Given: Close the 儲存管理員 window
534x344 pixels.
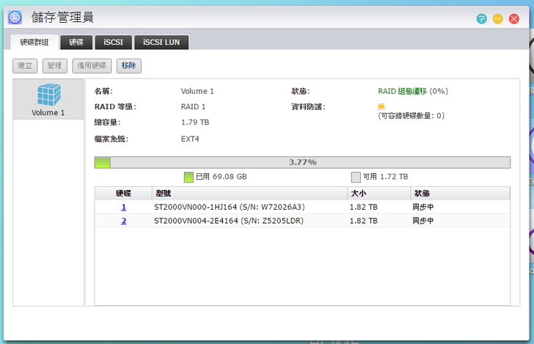Looking at the screenshot, I should click(x=514, y=19).
